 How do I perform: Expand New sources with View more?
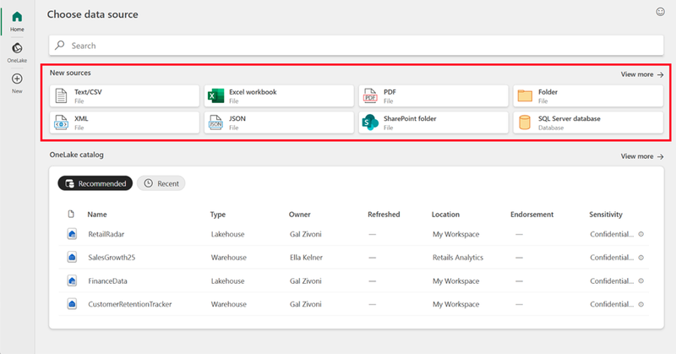tap(641, 74)
